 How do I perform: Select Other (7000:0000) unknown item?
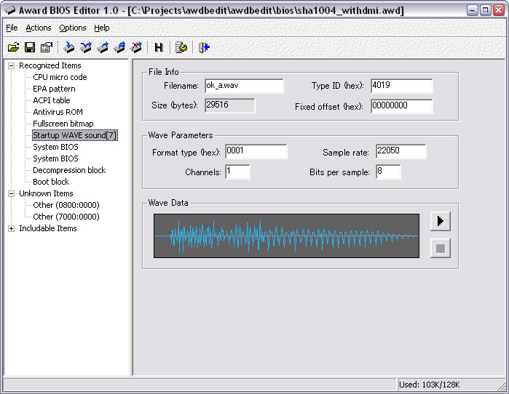tap(66, 217)
